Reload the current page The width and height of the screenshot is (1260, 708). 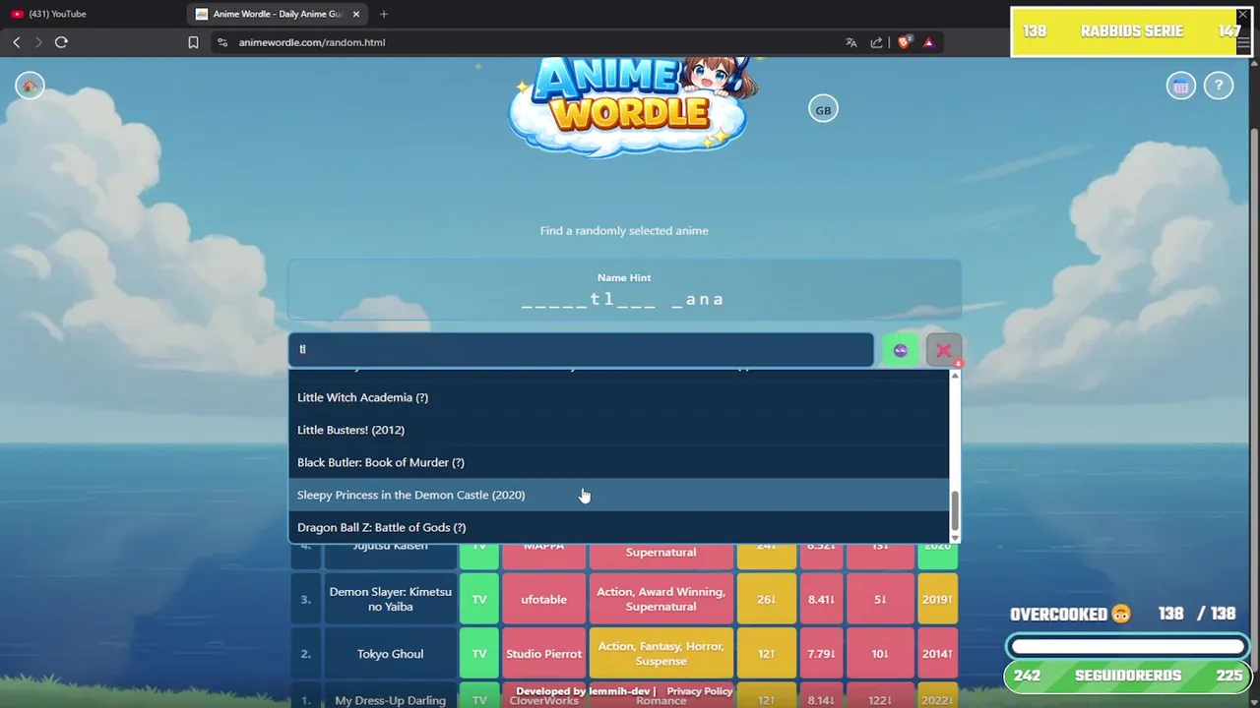click(x=61, y=42)
